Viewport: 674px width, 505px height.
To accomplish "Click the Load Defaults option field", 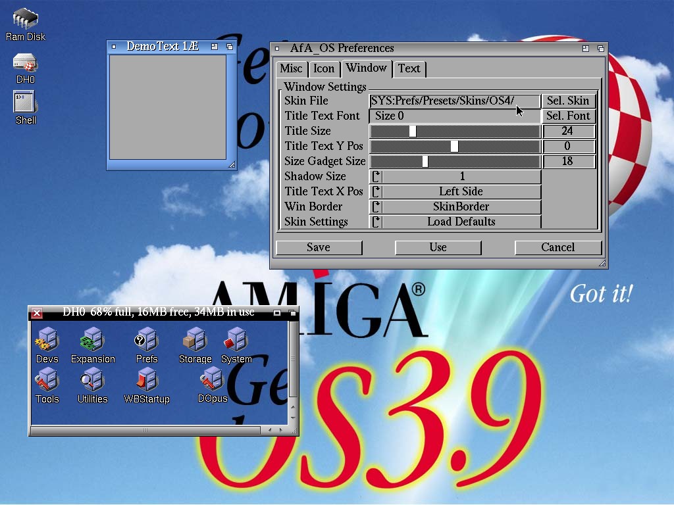I will tap(461, 222).
